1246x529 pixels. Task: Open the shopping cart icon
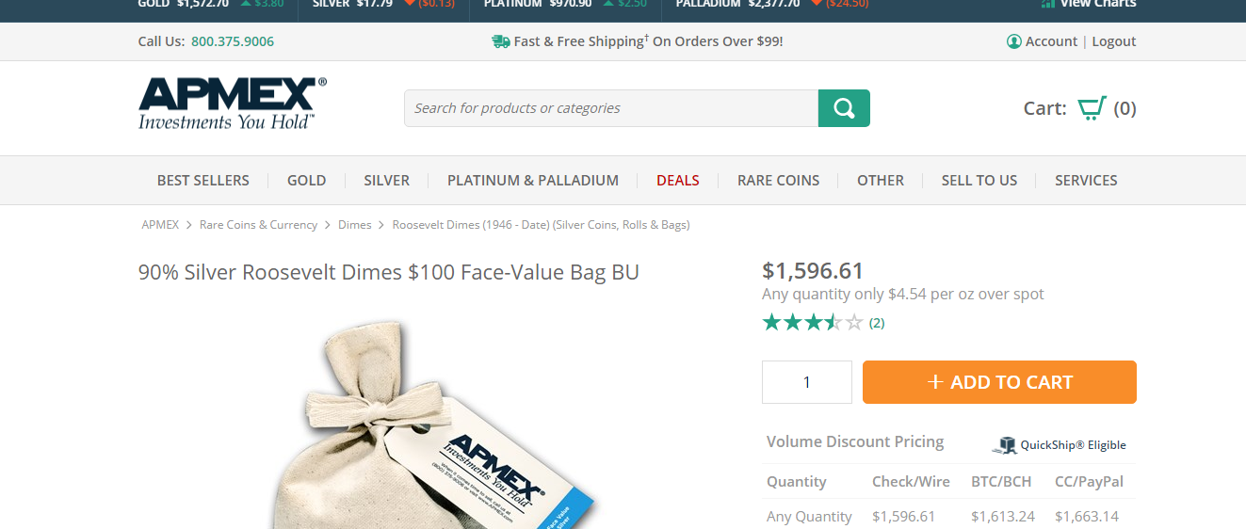(x=1092, y=108)
